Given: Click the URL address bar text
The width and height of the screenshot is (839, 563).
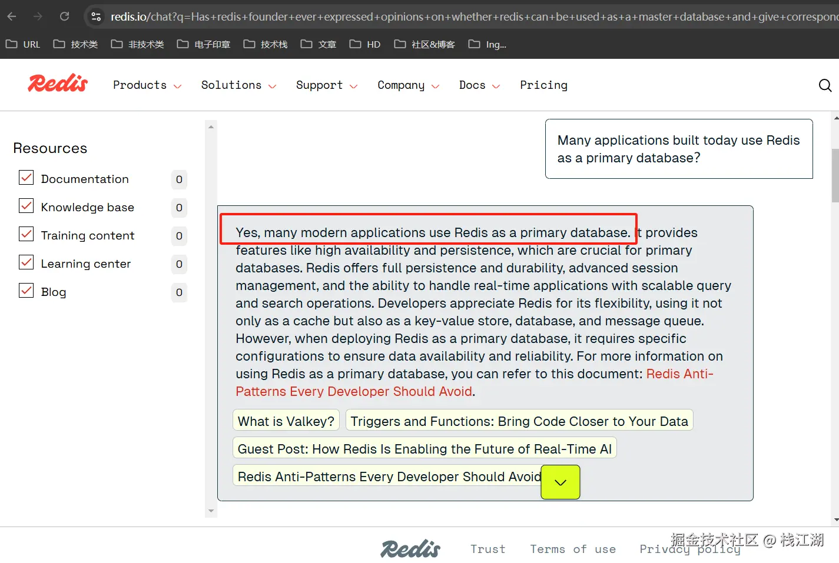Looking at the screenshot, I should pyautogui.click(x=474, y=16).
